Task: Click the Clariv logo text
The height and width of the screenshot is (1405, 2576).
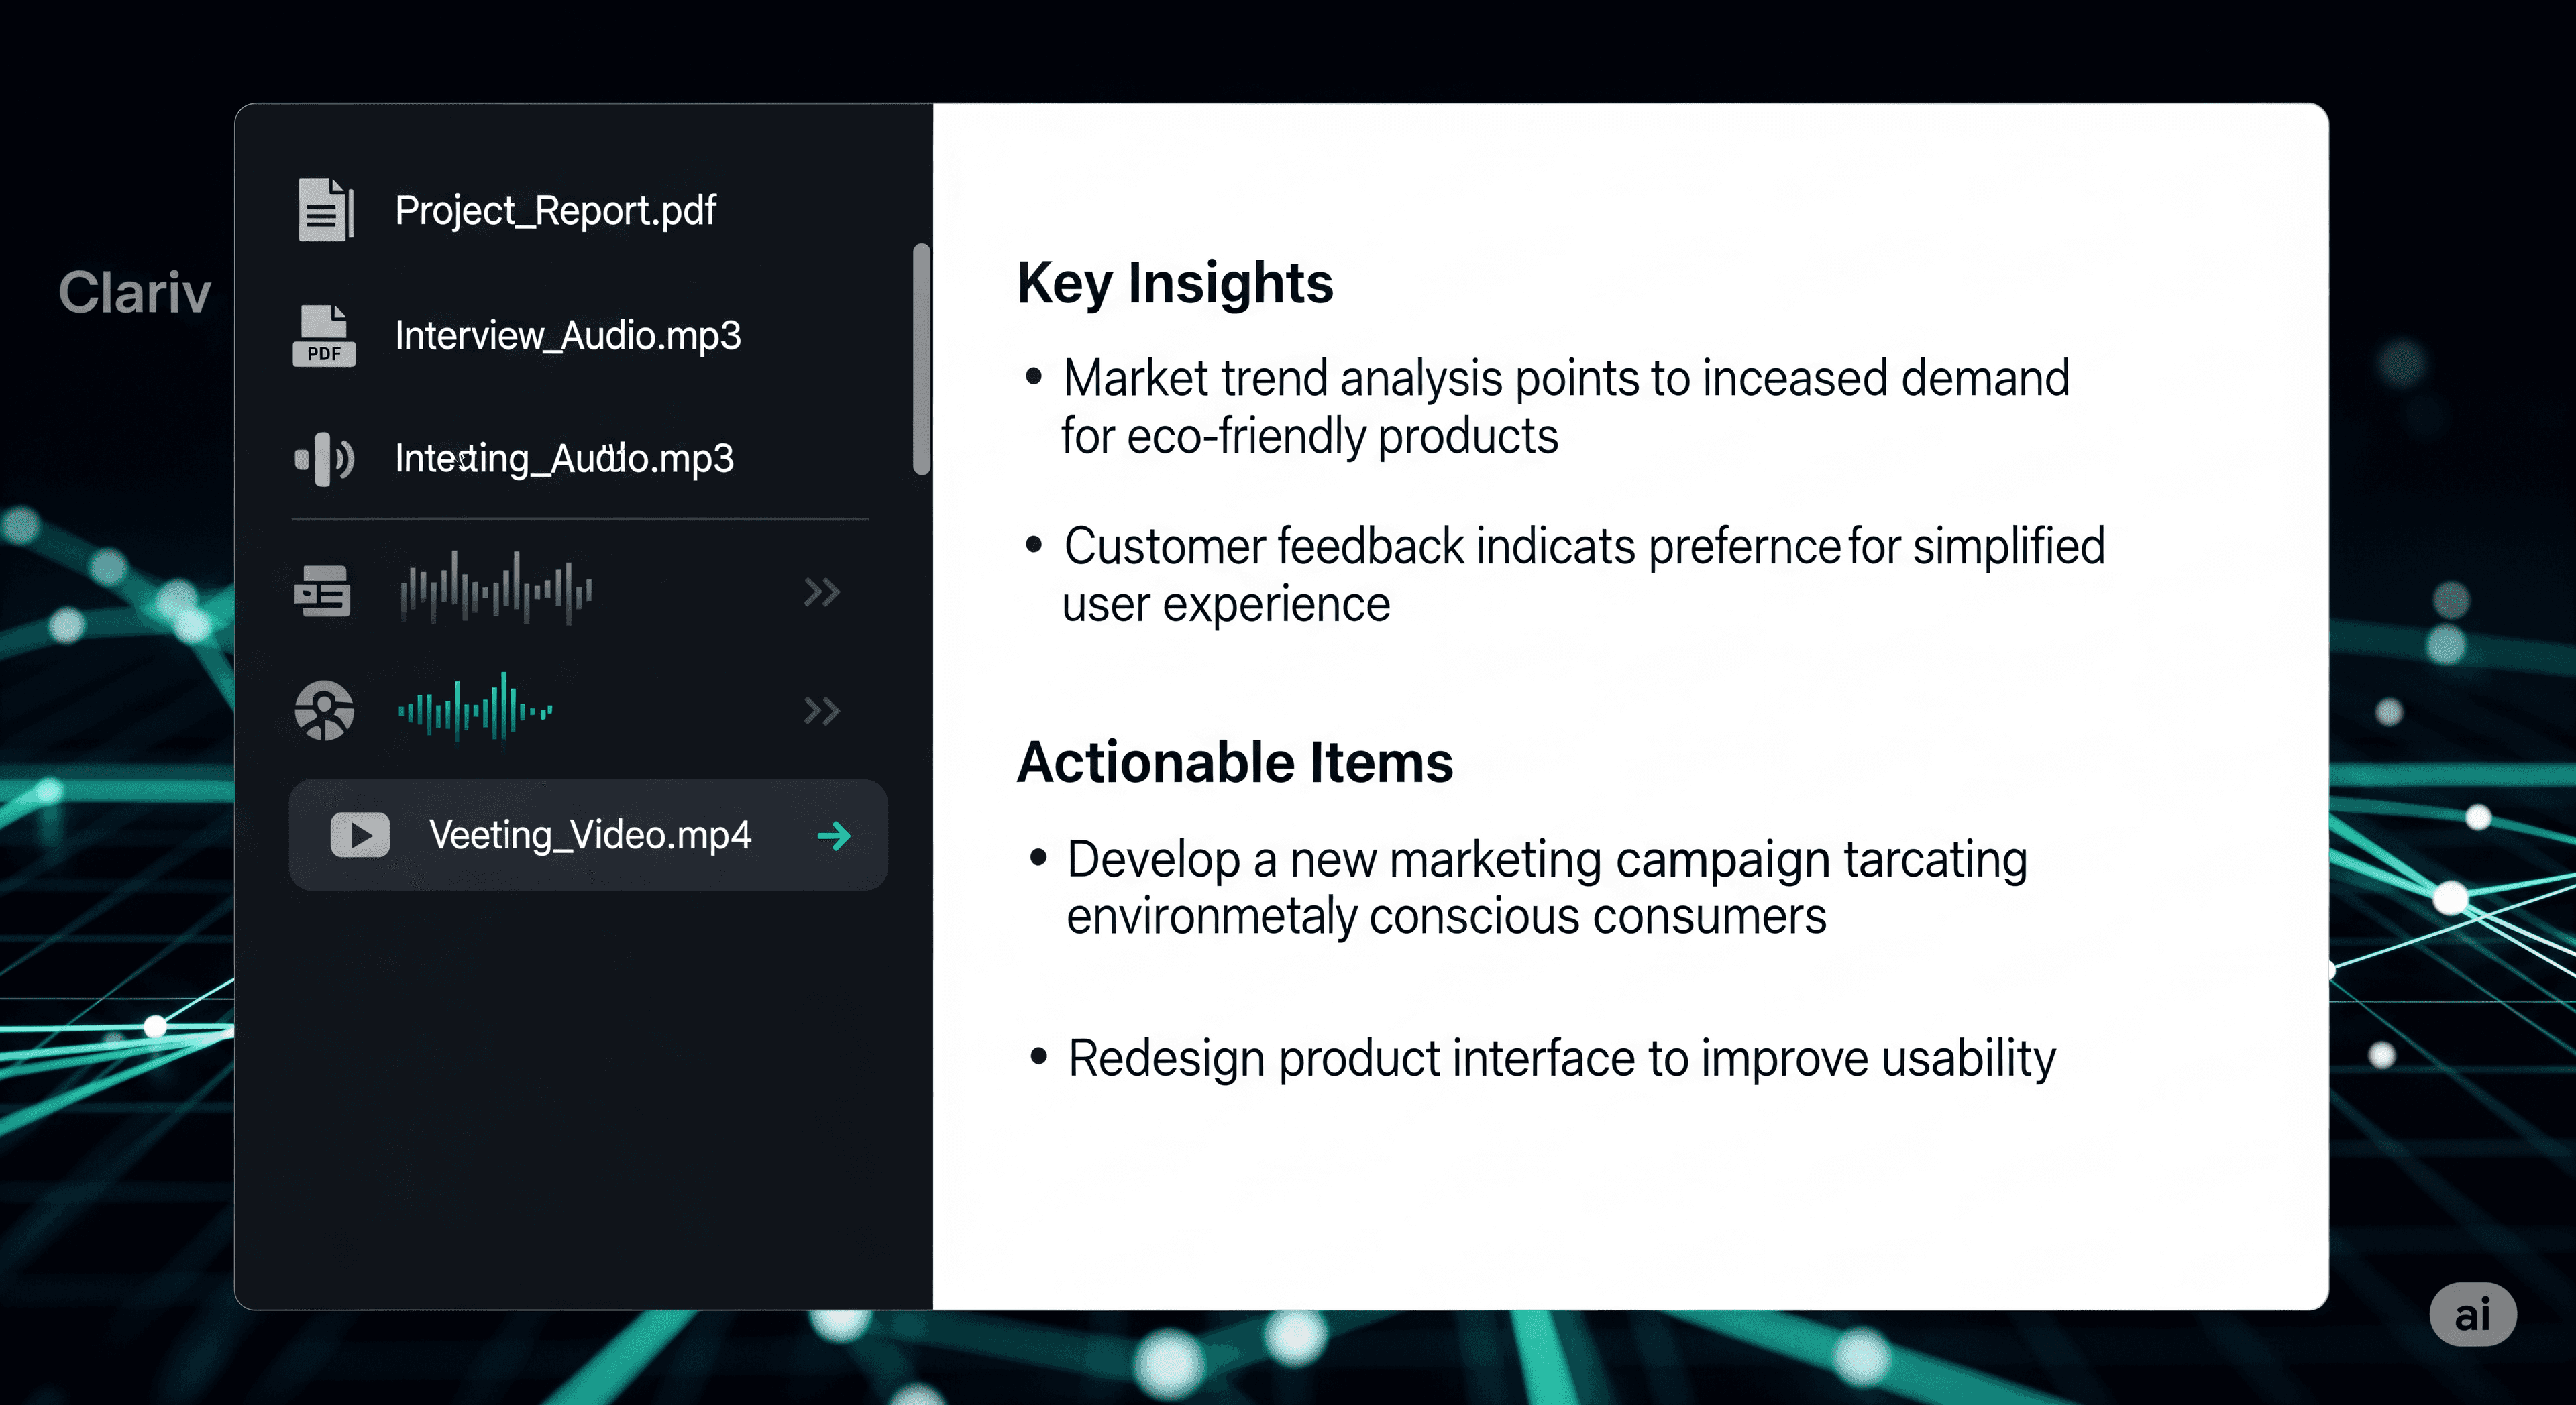Action: tap(134, 293)
